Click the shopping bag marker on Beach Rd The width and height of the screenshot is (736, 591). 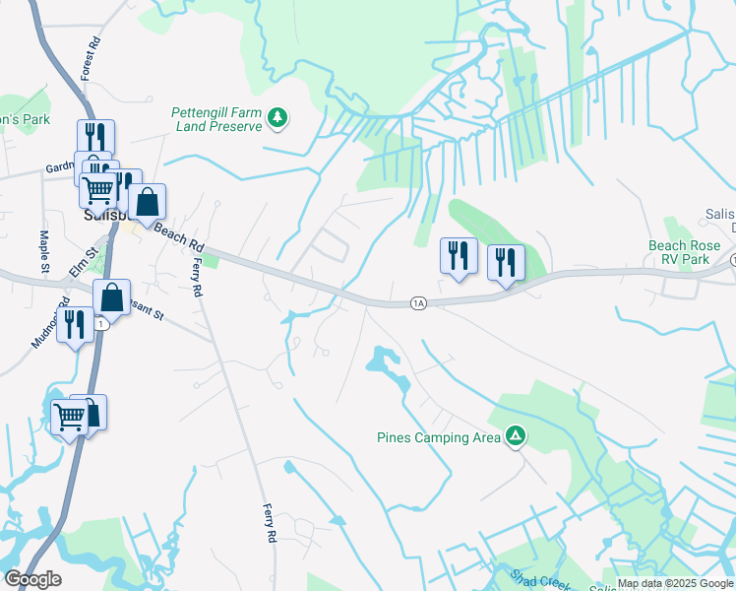(147, 205)
